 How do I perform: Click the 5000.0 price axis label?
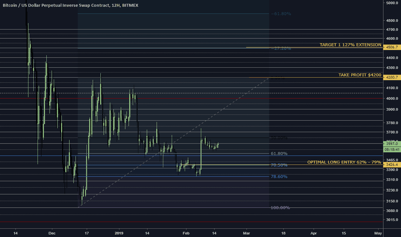tap(392, 3)
